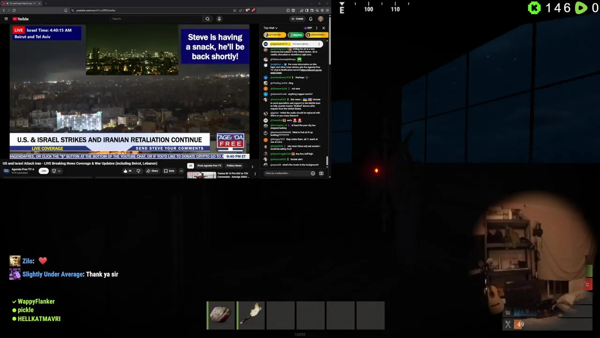Click the video title text
Image resolution: width=600 pixels, height=338 pixels.
(x=80, y=163)
